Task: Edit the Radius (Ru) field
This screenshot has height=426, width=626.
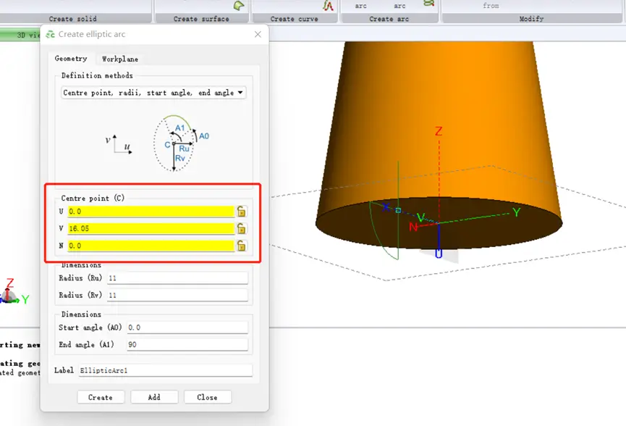Action: 177,278
